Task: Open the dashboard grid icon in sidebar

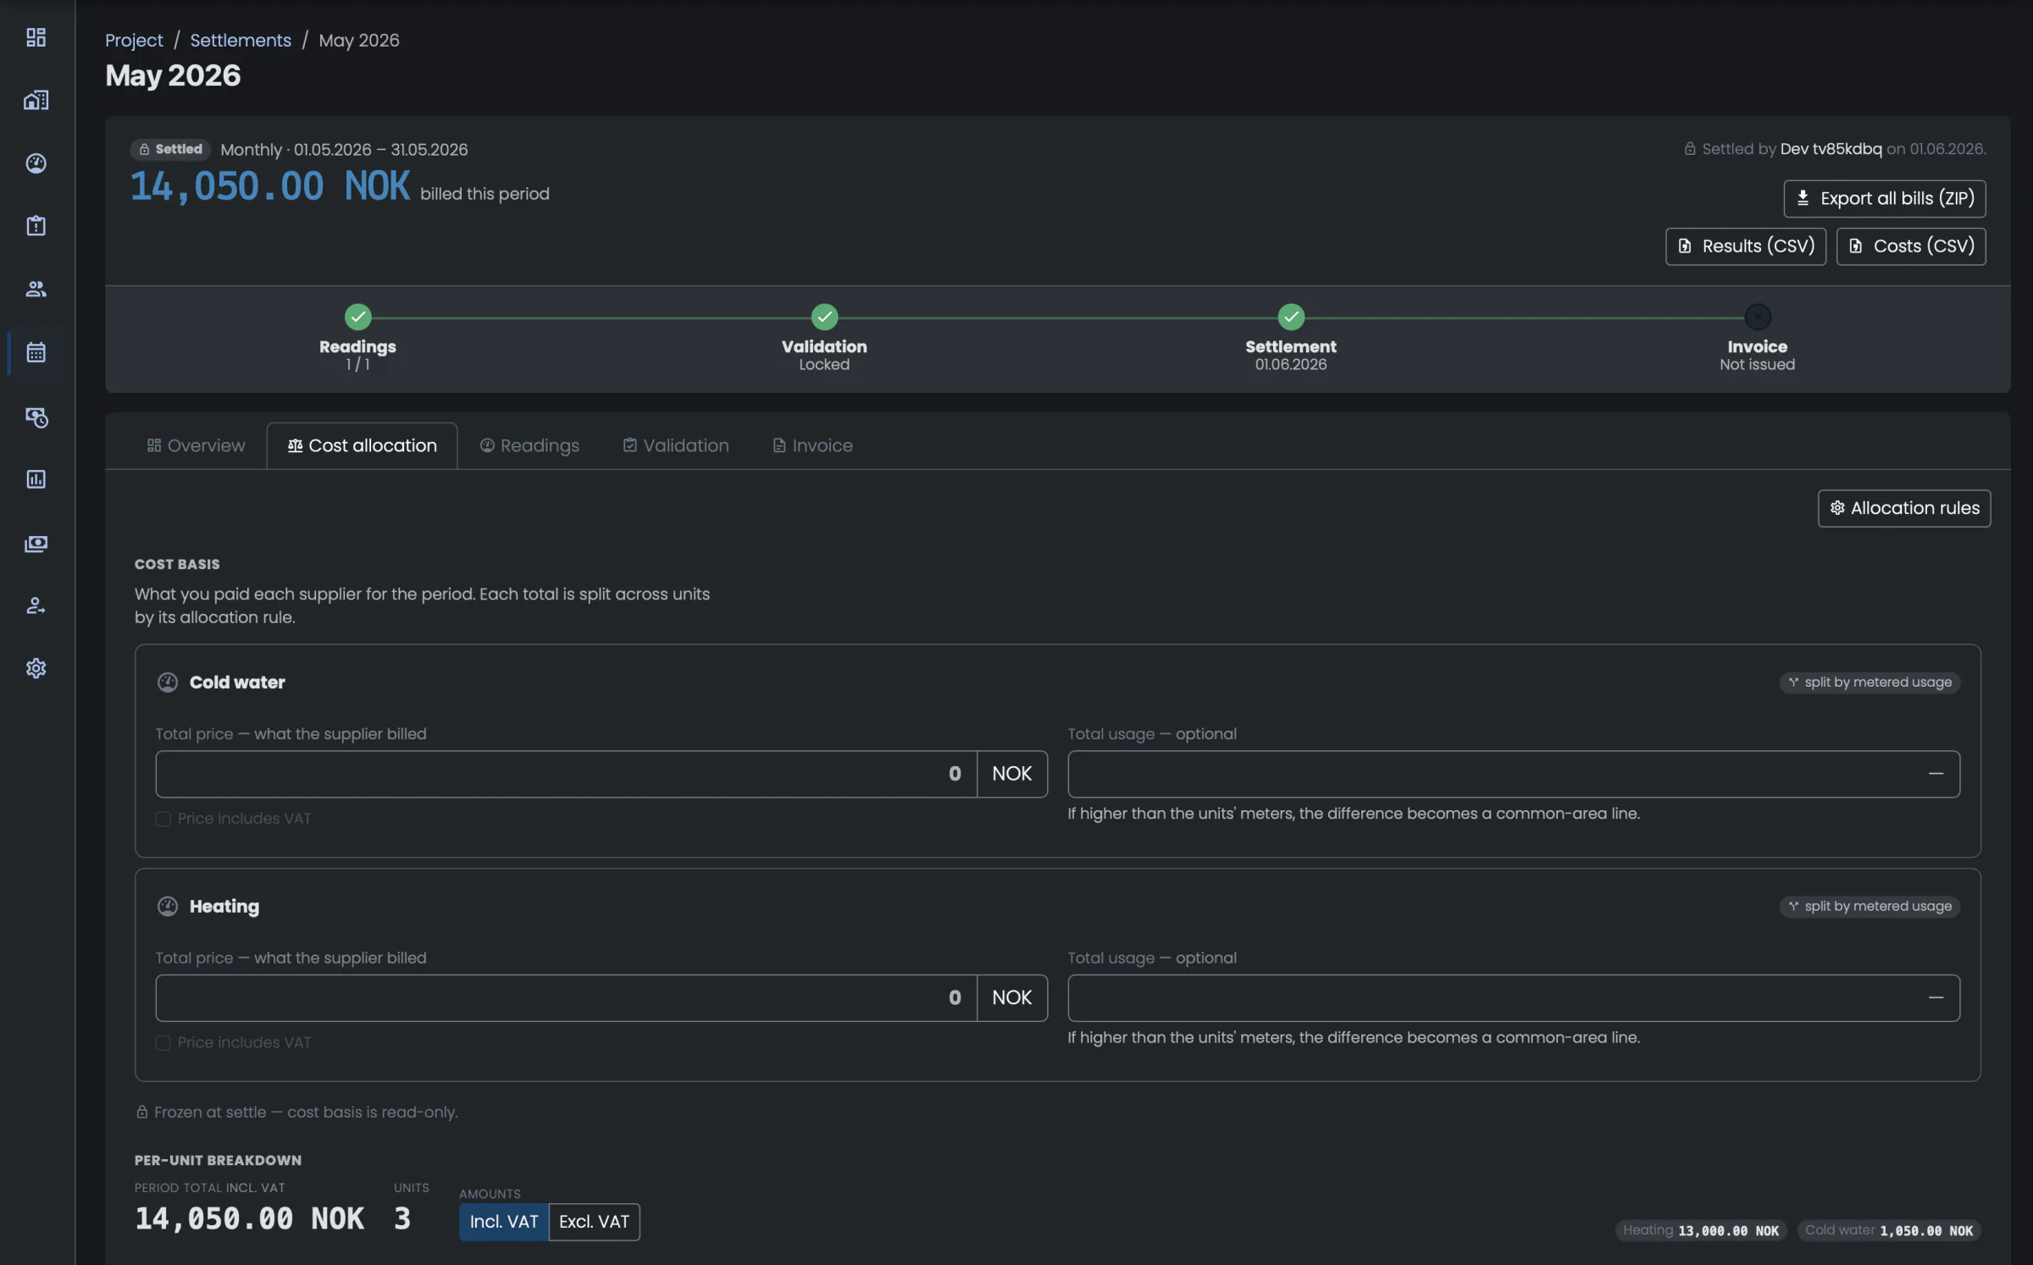Action: pos(36,37)
